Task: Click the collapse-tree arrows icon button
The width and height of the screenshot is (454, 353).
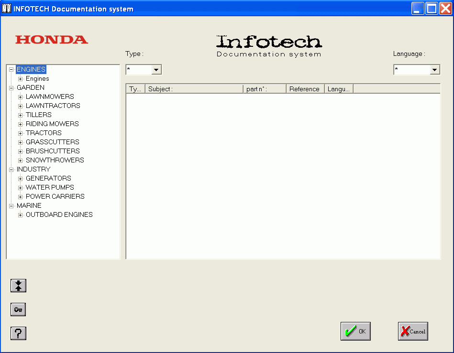Action: pos(18,286)
